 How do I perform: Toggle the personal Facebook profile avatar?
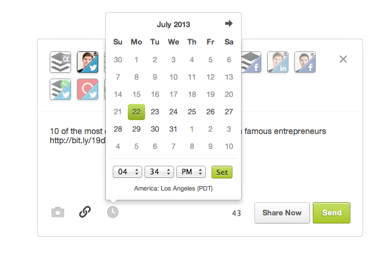(x=305, y=62)
